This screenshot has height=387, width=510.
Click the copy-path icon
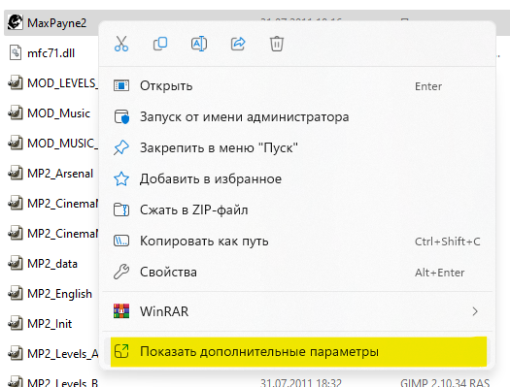tap(121, 241)
